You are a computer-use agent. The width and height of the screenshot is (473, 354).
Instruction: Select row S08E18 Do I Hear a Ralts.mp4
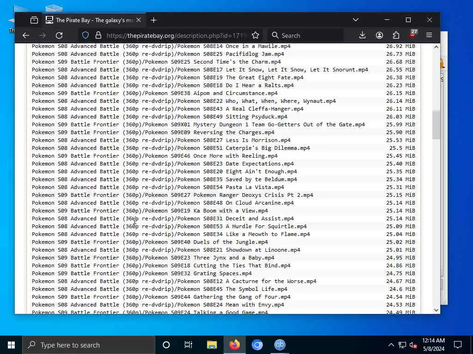tap(223, 85)
